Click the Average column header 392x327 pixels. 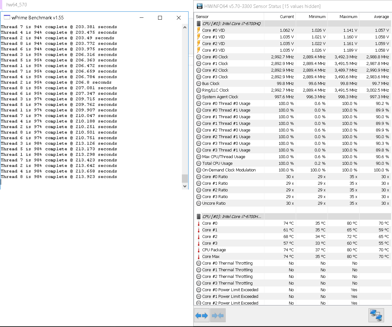point(375,16)
